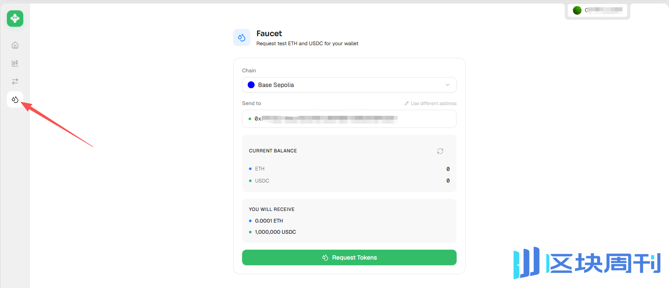Expand the Chain dropdown chevron
The image size is (669, 288).
(x=448, y=85)
